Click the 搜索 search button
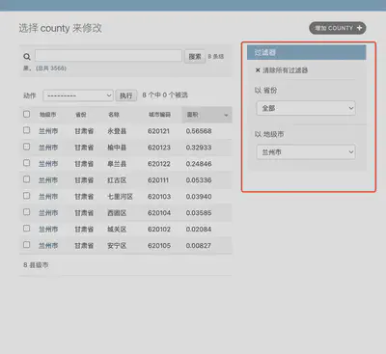386x354 pixels. [195, 57]
